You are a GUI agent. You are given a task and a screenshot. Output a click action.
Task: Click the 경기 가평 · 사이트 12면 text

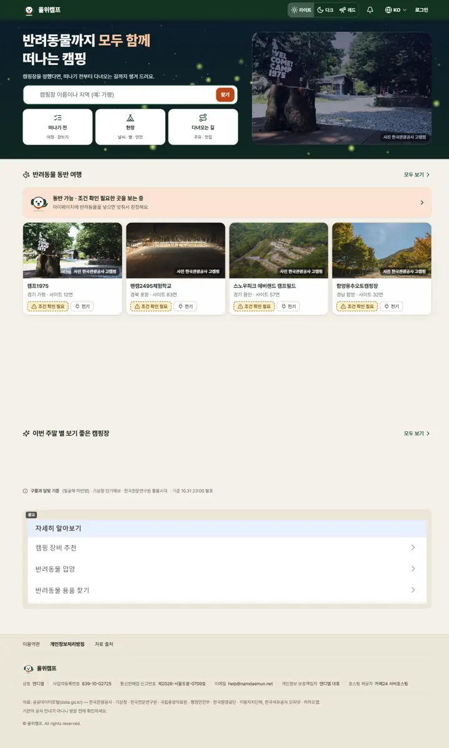pyautogui.click(x=50, y=295)
